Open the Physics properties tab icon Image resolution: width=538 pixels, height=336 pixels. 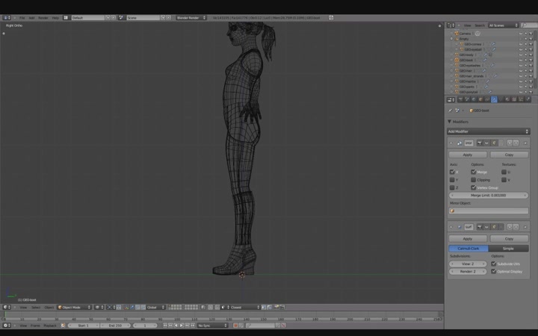(x=528, y=100)
